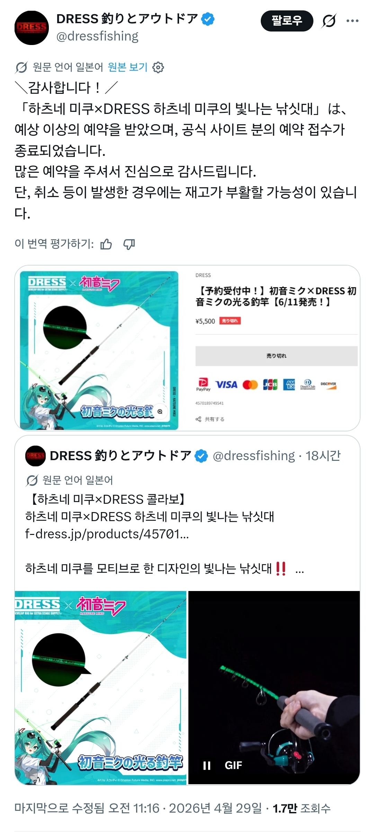Viewport: 374px width, 832px height.
Task: Open the three-dot more options menu
Action: tap(353, 21)
